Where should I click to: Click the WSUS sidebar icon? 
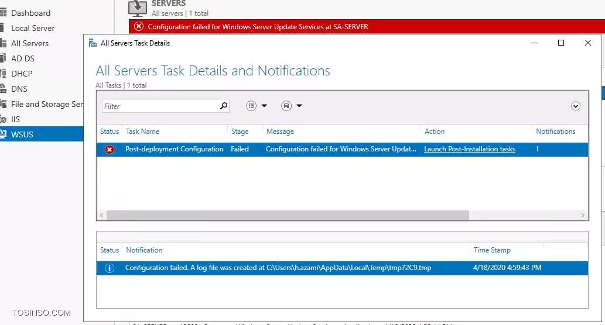3,134
